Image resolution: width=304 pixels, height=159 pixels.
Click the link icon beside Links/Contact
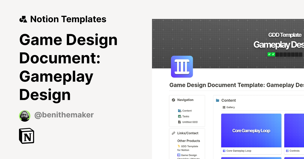(x=173, y=133)
